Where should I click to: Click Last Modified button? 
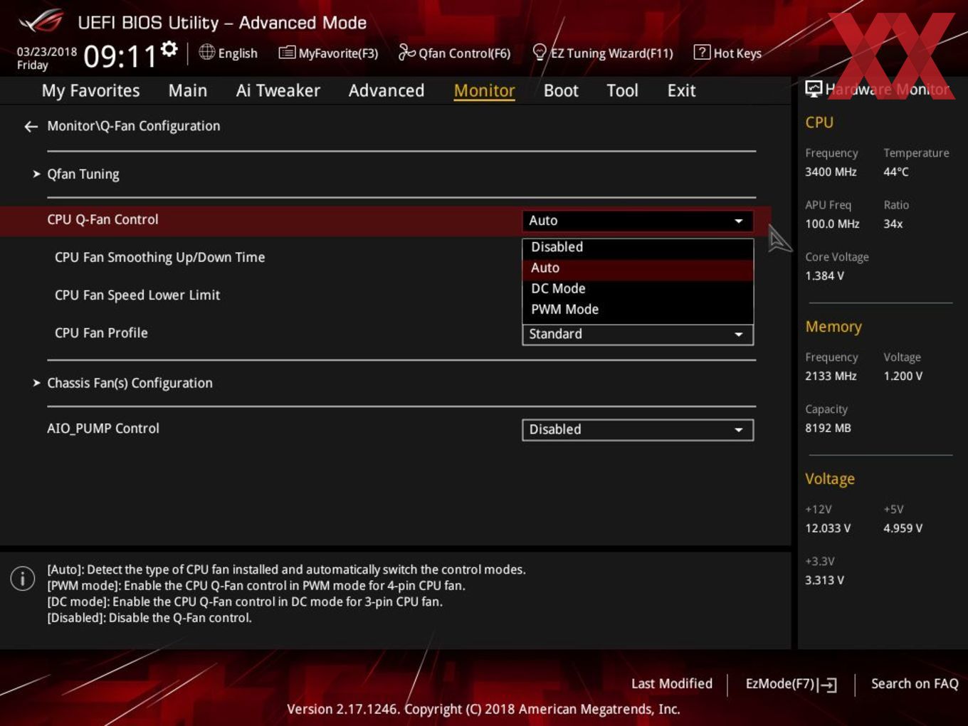[x=671, y=684]
